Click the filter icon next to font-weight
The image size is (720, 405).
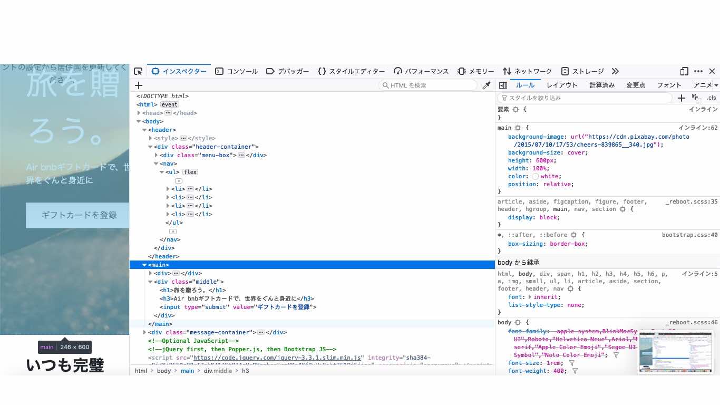575,371
